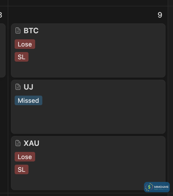Click the day number 9
This screenshot has width=173, height=196.
click(x=160, y=15)
